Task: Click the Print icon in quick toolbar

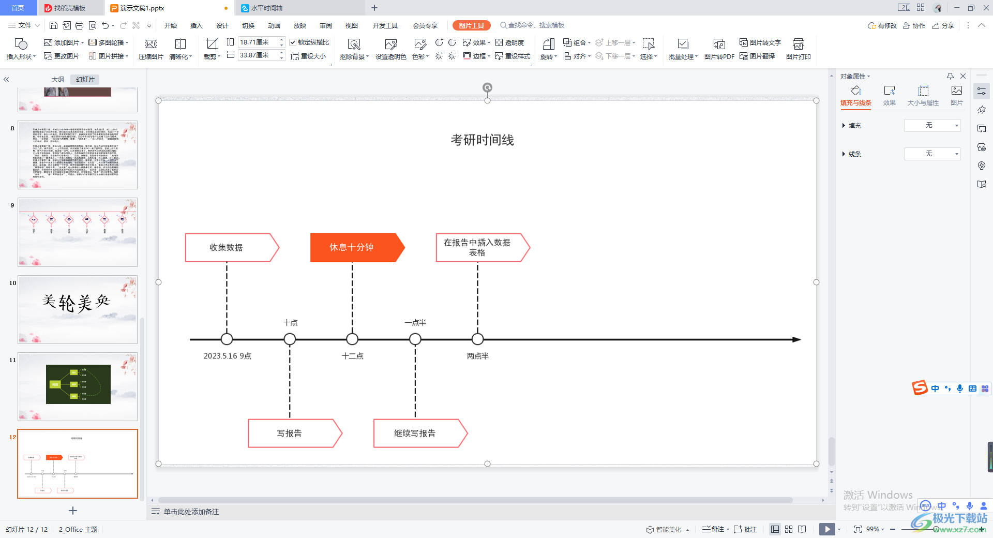Action: tap(79, 25)
